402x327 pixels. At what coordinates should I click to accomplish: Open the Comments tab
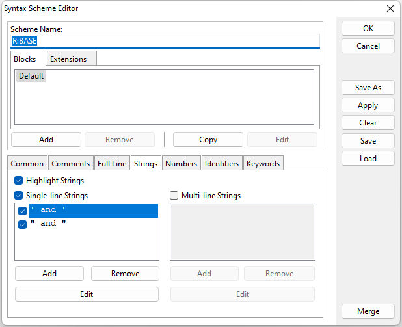(x=70, y=164)
